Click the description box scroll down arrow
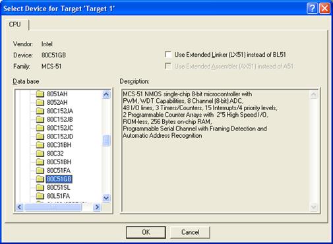This screenshot has width=333, height=244. click(314, 207)
